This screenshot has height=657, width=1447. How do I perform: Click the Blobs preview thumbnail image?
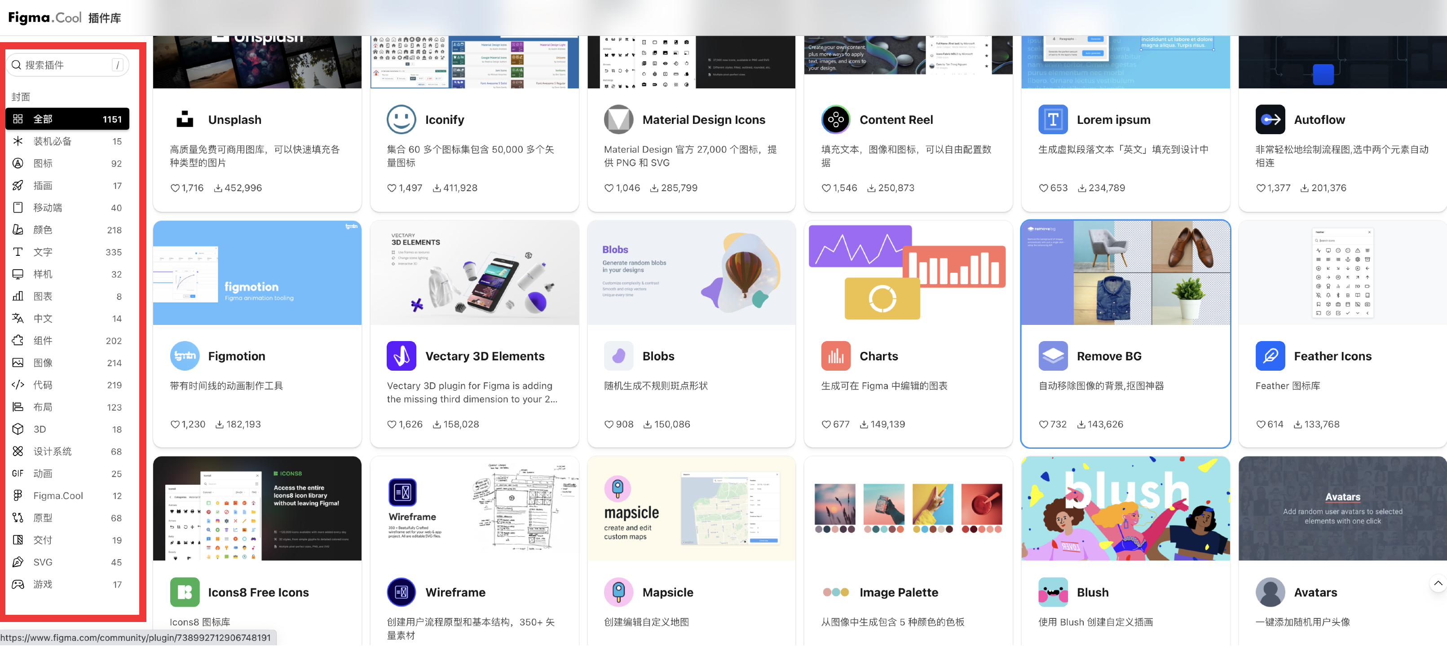pyautogui.click(x=691, y=273)
